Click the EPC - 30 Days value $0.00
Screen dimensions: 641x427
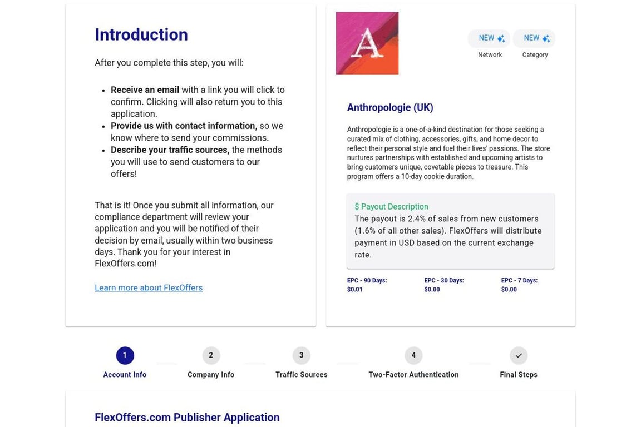(x=432, y=289)
